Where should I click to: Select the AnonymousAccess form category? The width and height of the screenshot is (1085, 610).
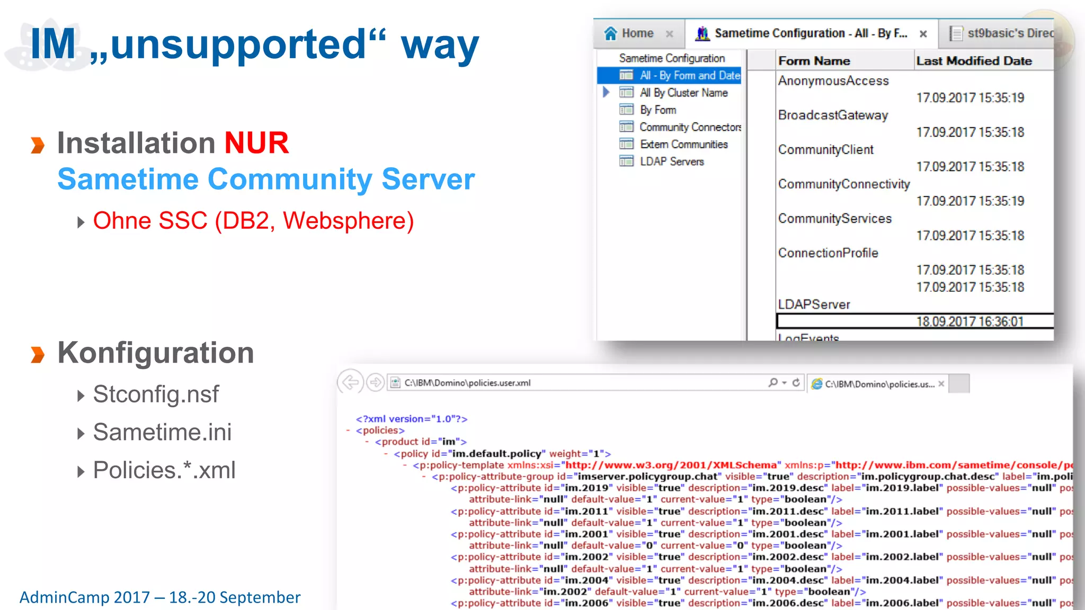833,80
